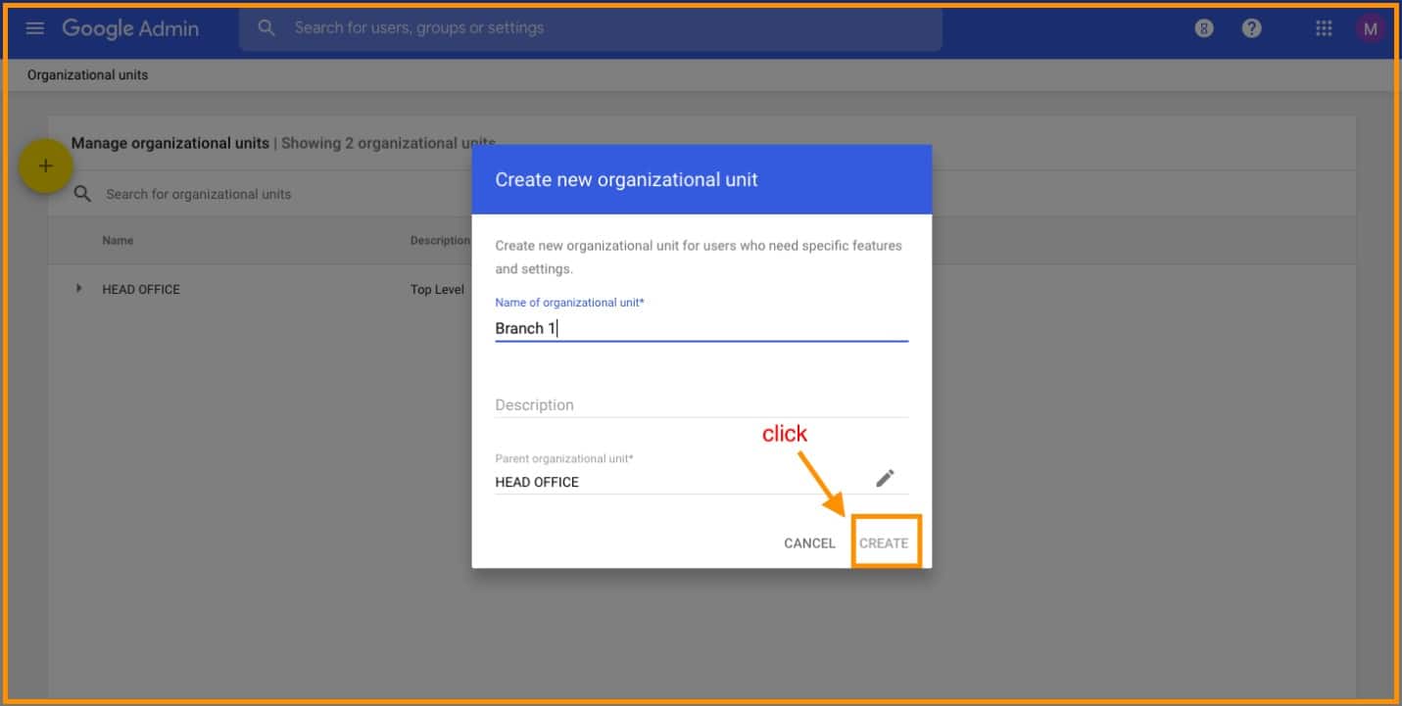1402x706 pixels.
Task: Click the Parent organizational unit HEAD OFFICE field
Action: pos(676,481)
